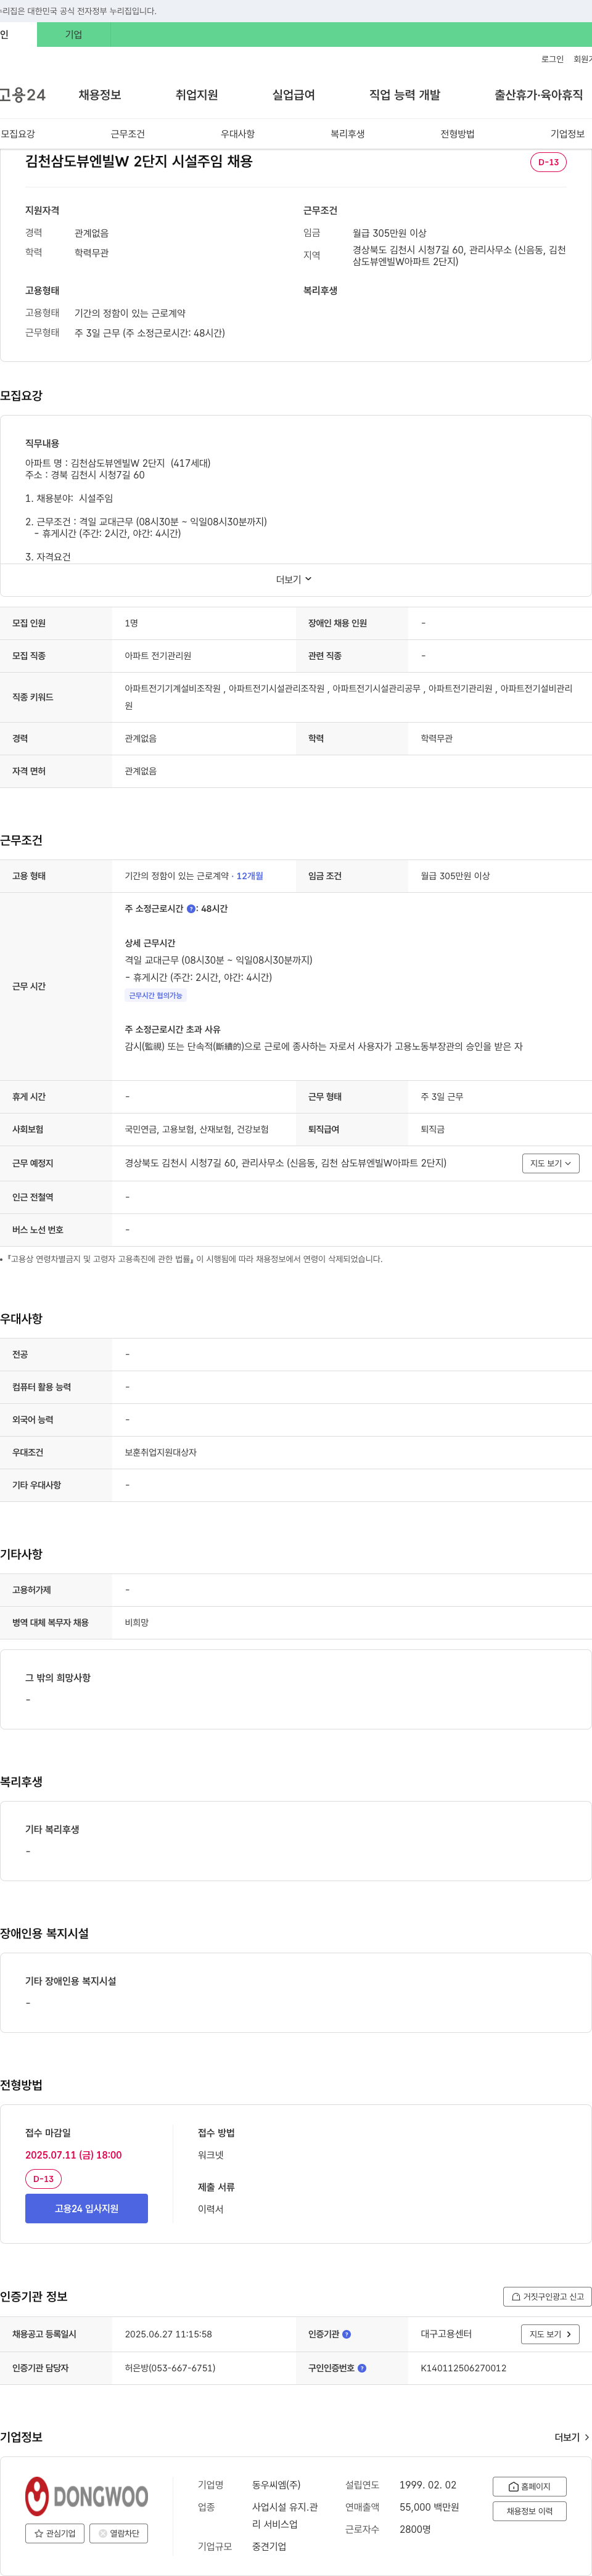Viewport: 592px width, 2576px height.
Task: Click company name 동우씨엠(주)
Action: pyautogui.click(x=276, y=2485)
